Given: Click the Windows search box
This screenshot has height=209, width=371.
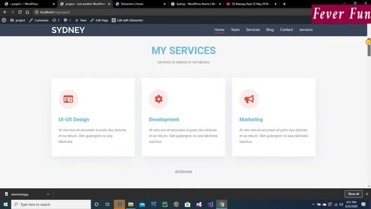Looking at the screenshot, I should click(51, 204).
